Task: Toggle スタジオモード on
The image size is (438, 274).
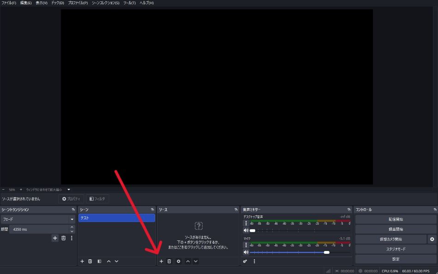Action: [x=396, y=249]
